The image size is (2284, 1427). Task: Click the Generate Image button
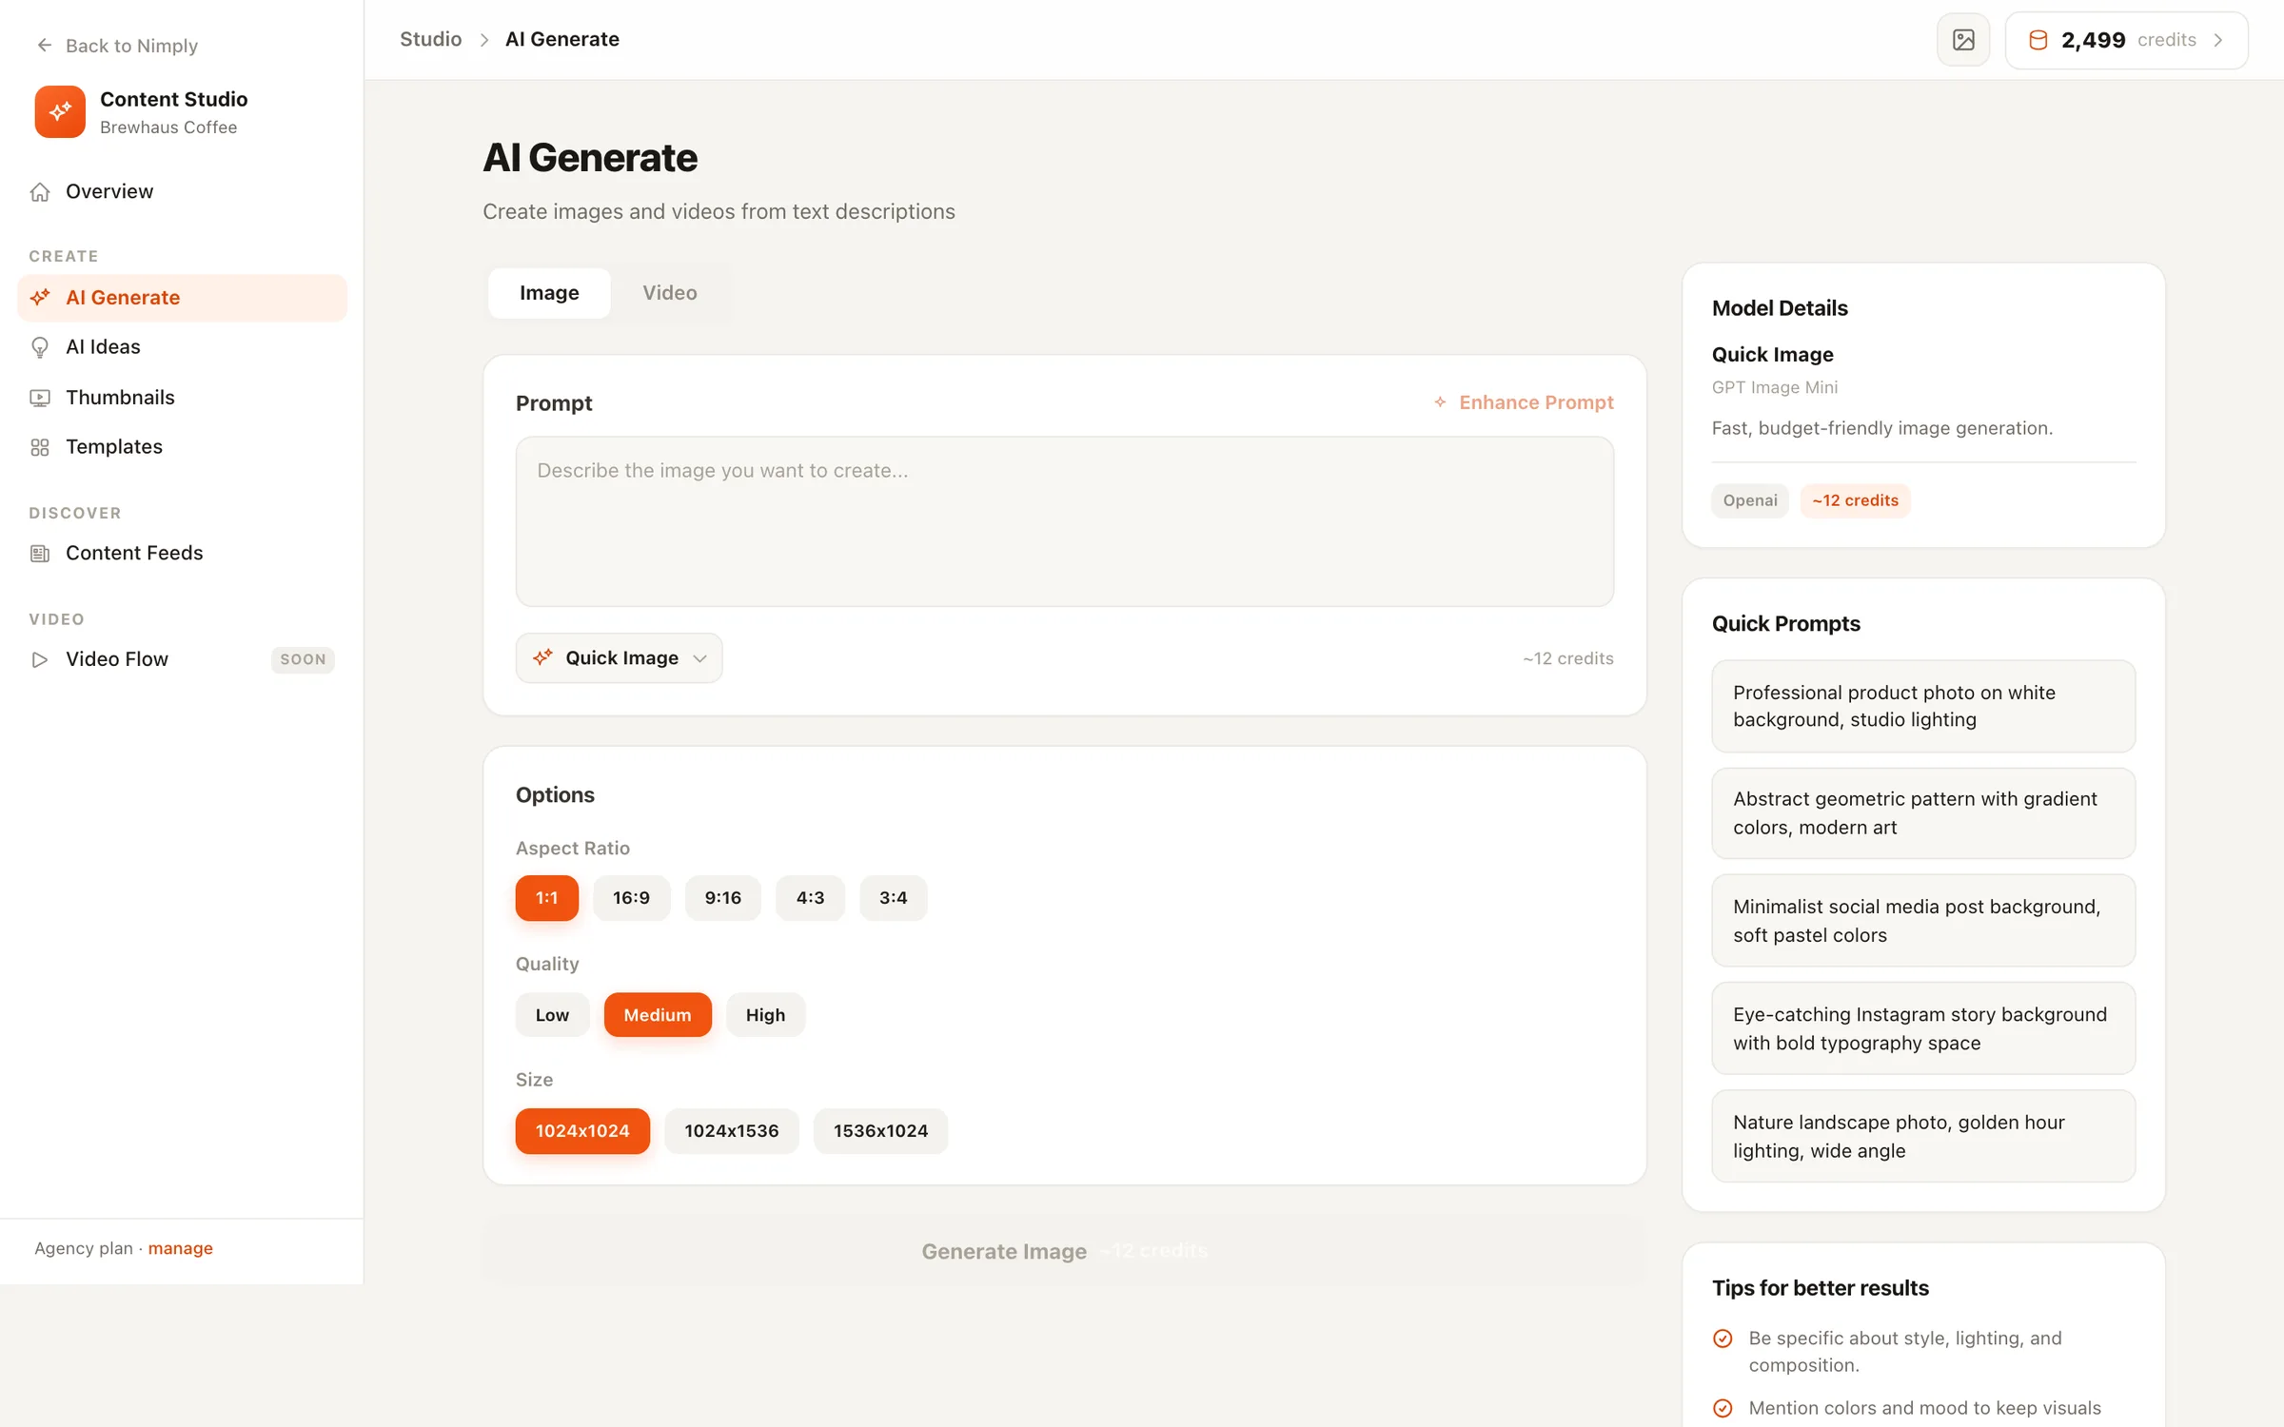click(1064, 1251)
